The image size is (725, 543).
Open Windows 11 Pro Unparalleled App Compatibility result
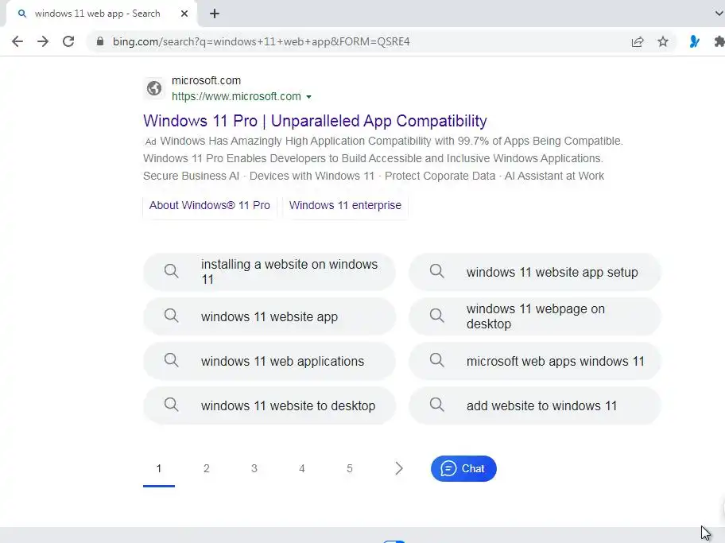[x=315, y=121]
